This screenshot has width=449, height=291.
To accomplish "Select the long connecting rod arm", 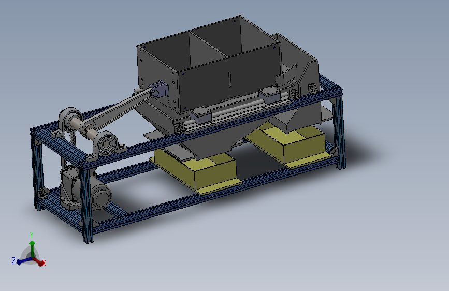I will 120,108.
